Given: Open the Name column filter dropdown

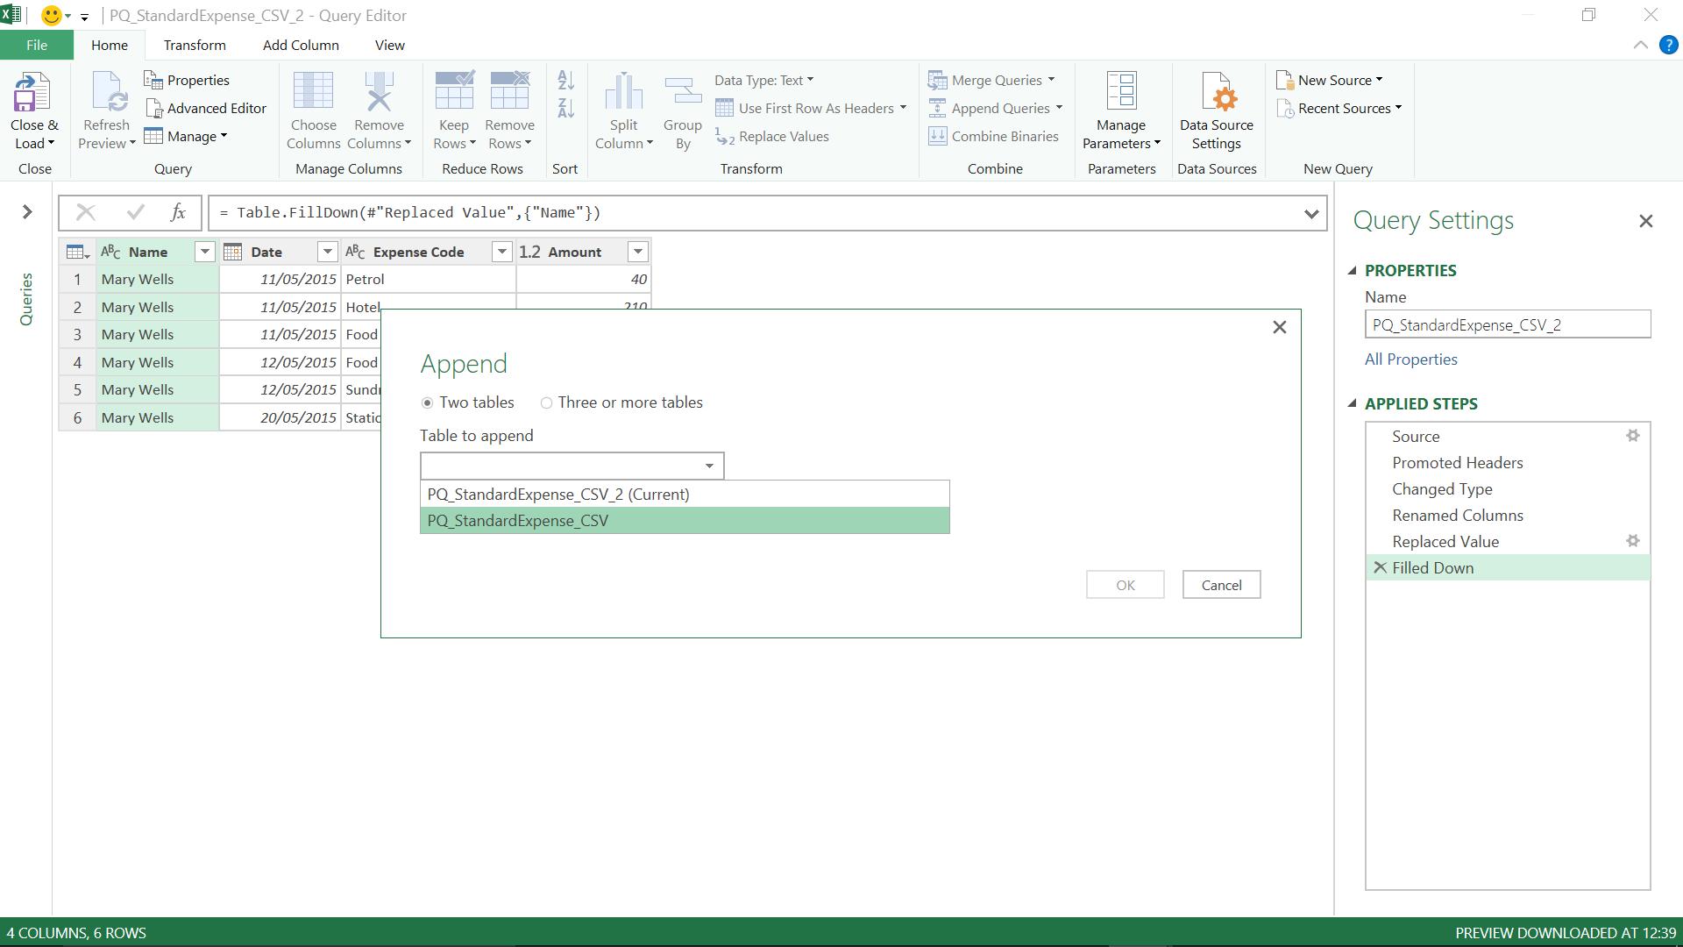Looking at the screenshot, I should click(x=204, y=253).
